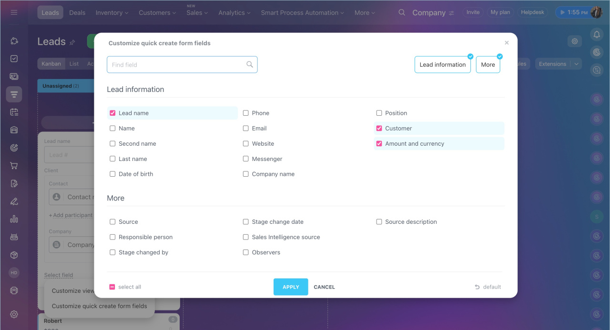Select Customize quick create form fields option

[x=99, y=306]
